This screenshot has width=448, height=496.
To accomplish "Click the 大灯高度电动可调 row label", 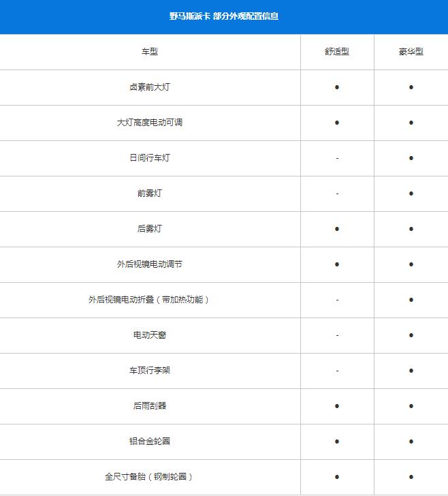I will 150,123.
